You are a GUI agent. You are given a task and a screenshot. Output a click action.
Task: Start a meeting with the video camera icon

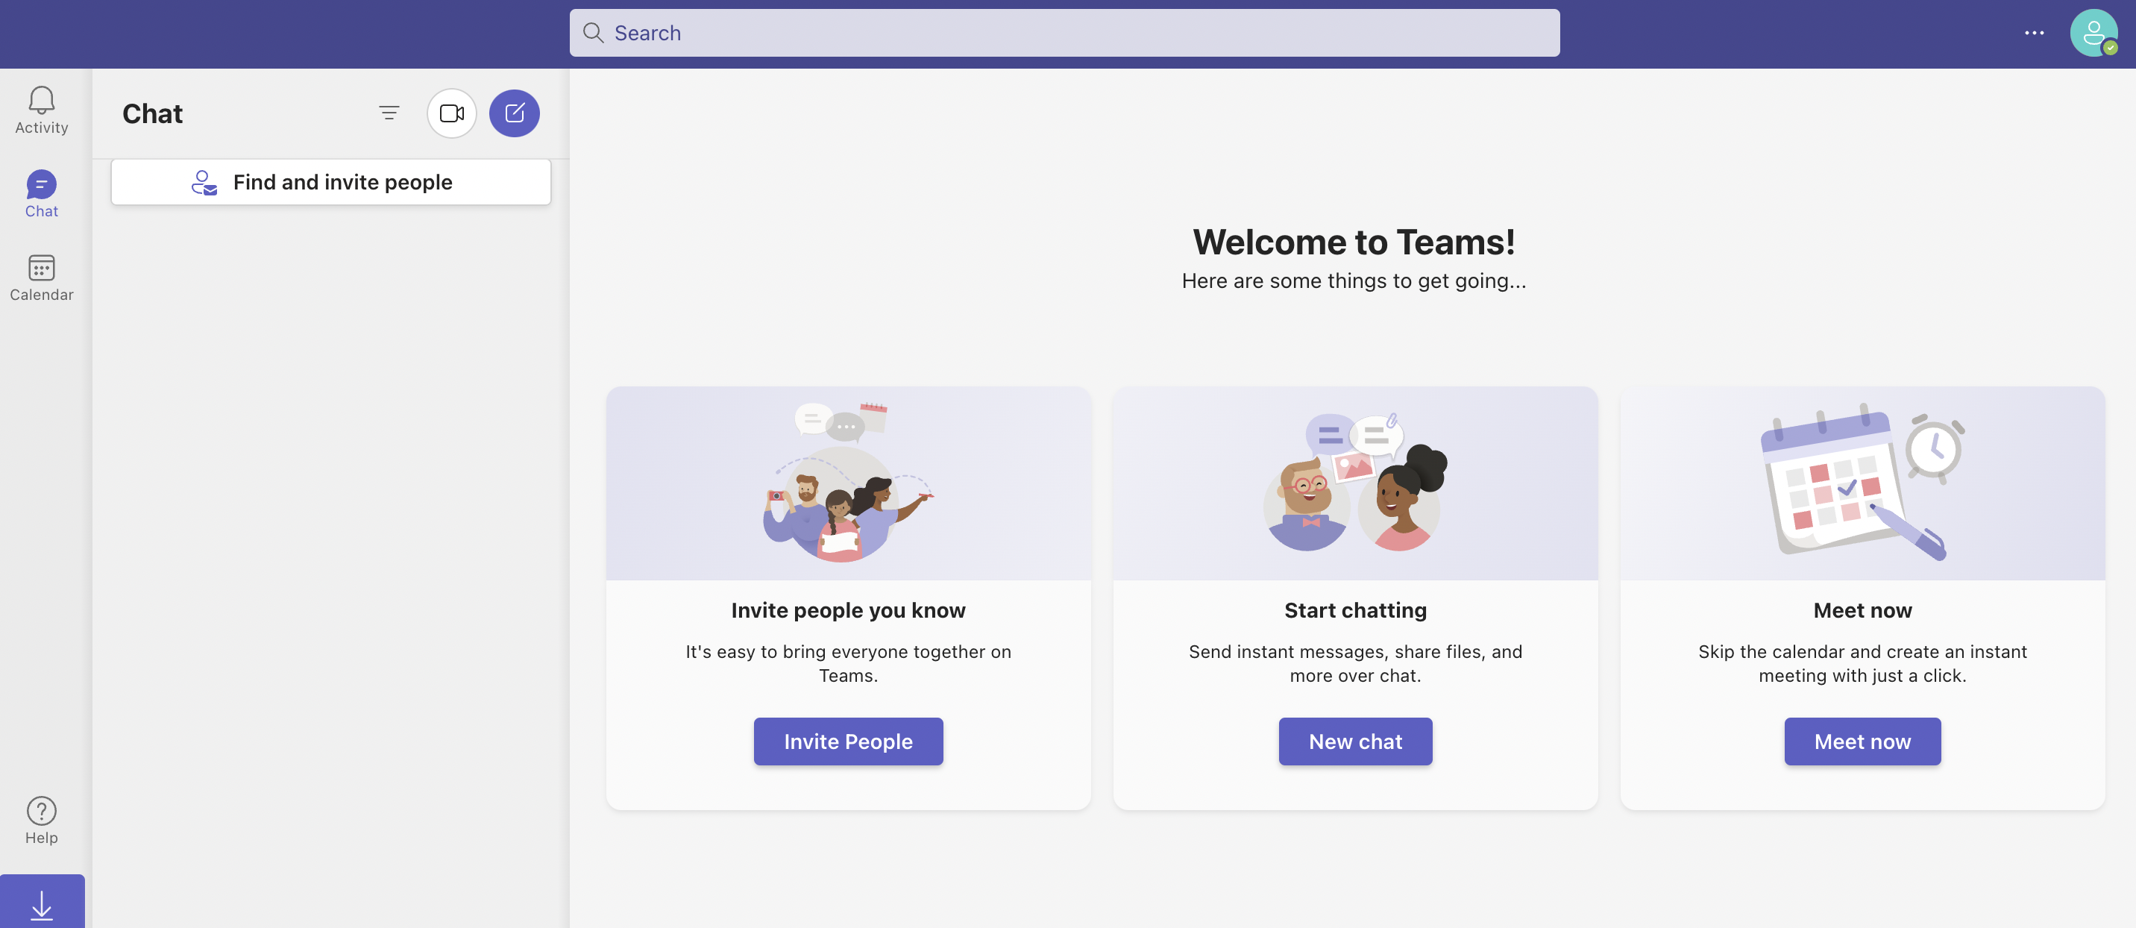[452, 113]
